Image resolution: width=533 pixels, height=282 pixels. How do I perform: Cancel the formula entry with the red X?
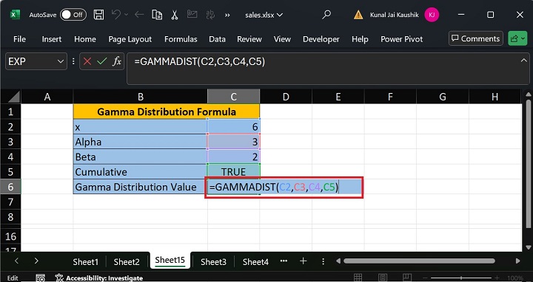pos(87,61)
